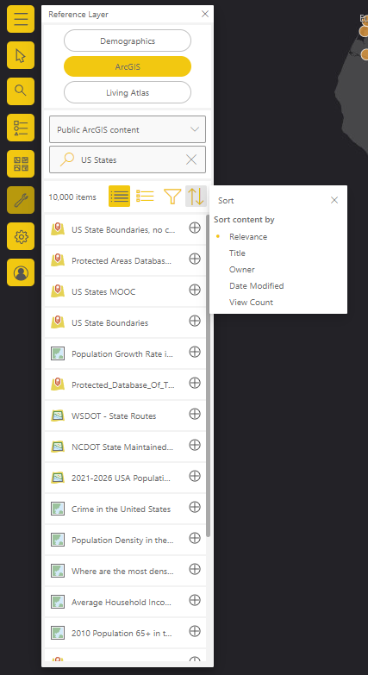Close the Reference Layer panel
The height and width of the screenshot is (675, 368).
205,14
